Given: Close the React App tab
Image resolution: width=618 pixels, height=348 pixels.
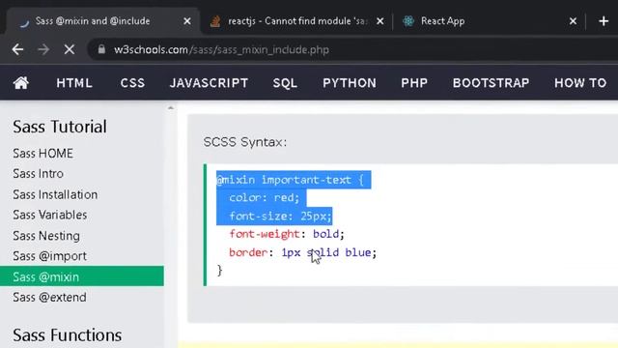Looking at the screenshot, I should pyautogui.click(x=573, y=21).
